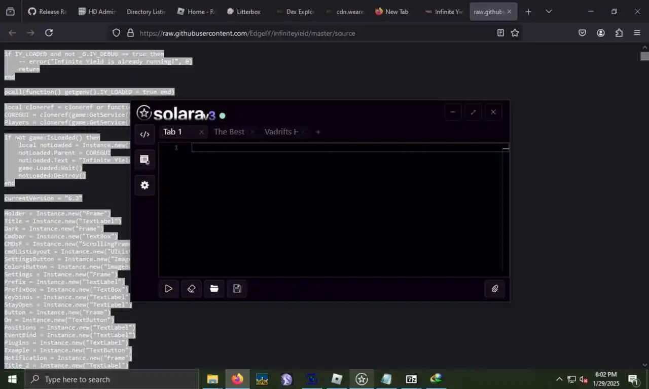Screen dimensions: 649x389
Task: Attach Solara using the paperclip icon
Action: [495, 289]
